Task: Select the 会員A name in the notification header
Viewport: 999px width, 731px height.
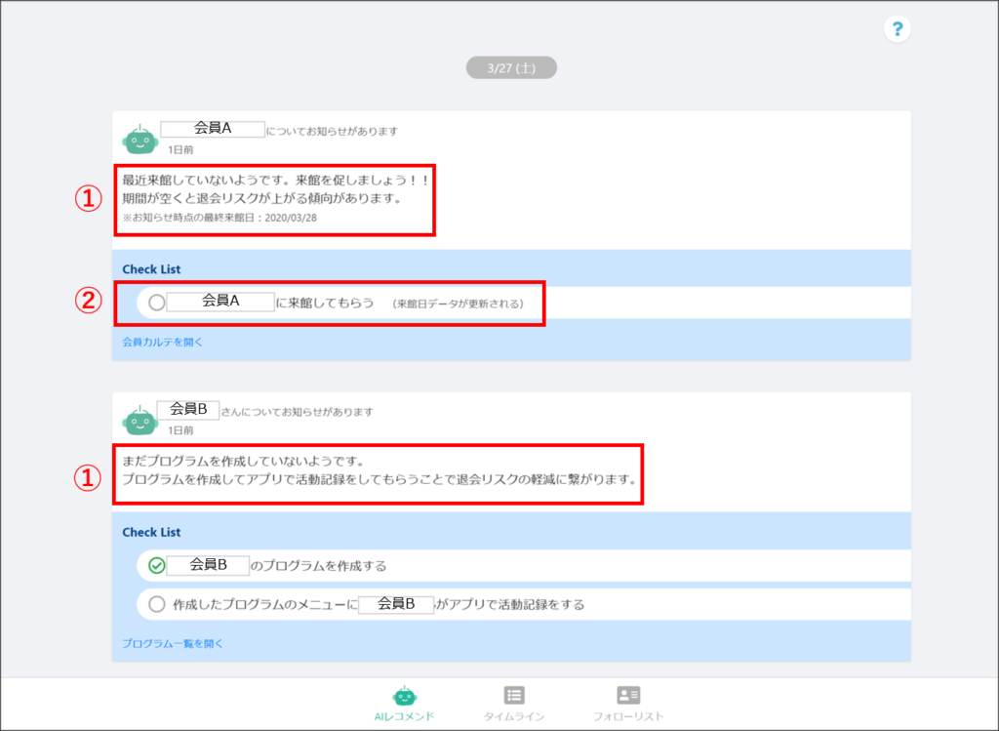Action: (x=213, y=128)
